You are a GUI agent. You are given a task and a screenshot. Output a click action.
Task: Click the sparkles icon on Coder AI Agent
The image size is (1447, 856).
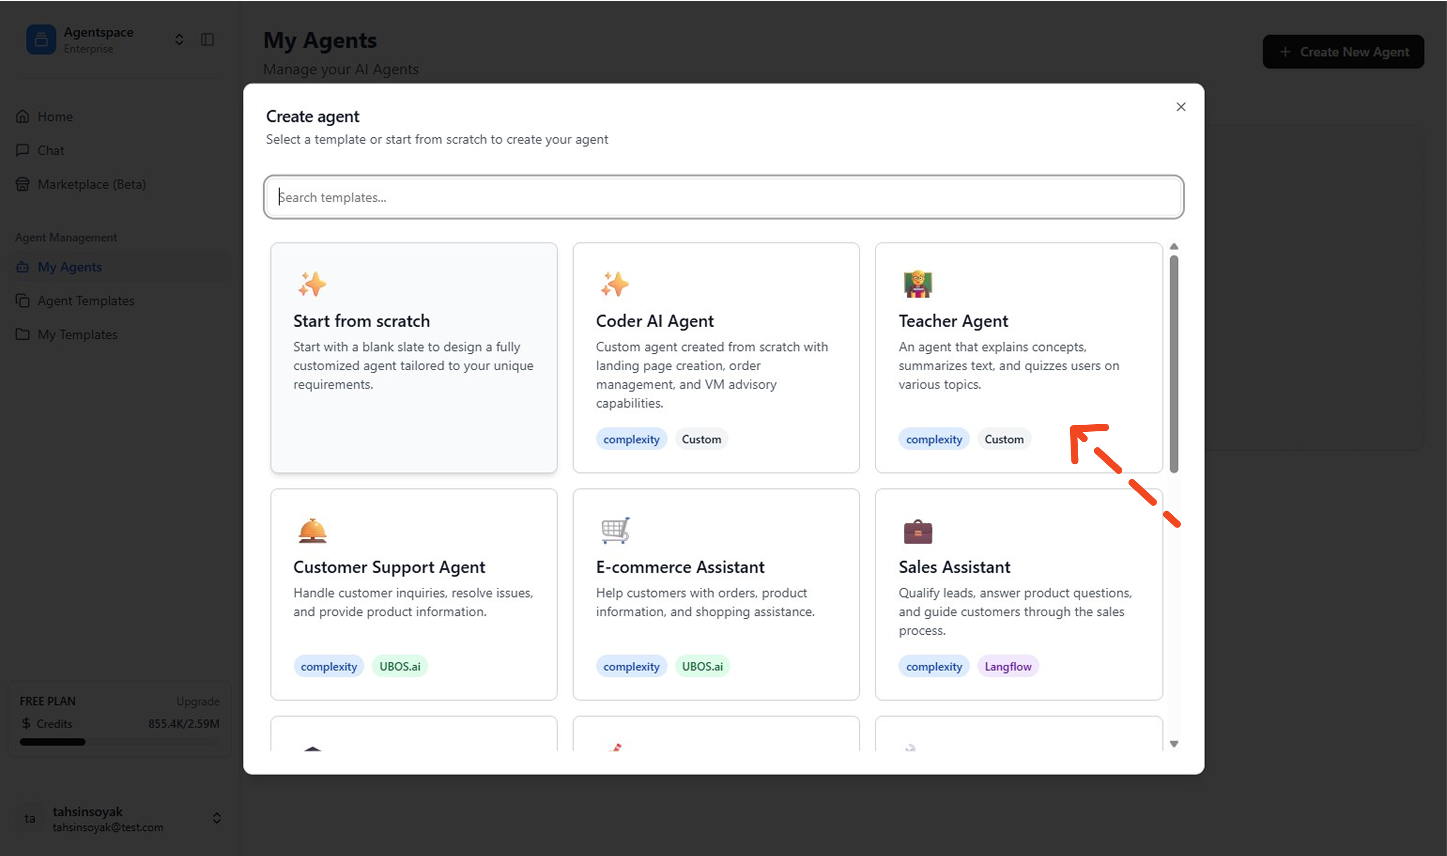coord(614,284)
